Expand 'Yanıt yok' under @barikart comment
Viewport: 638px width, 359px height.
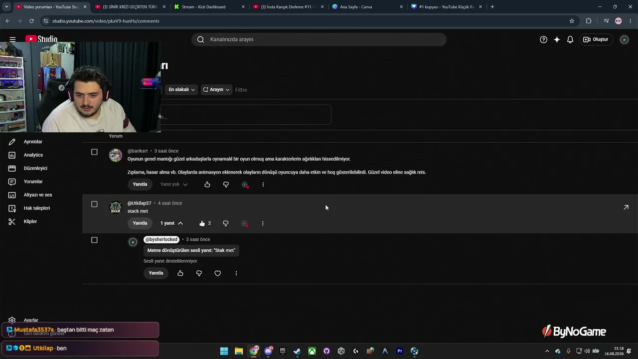[174, 184]
